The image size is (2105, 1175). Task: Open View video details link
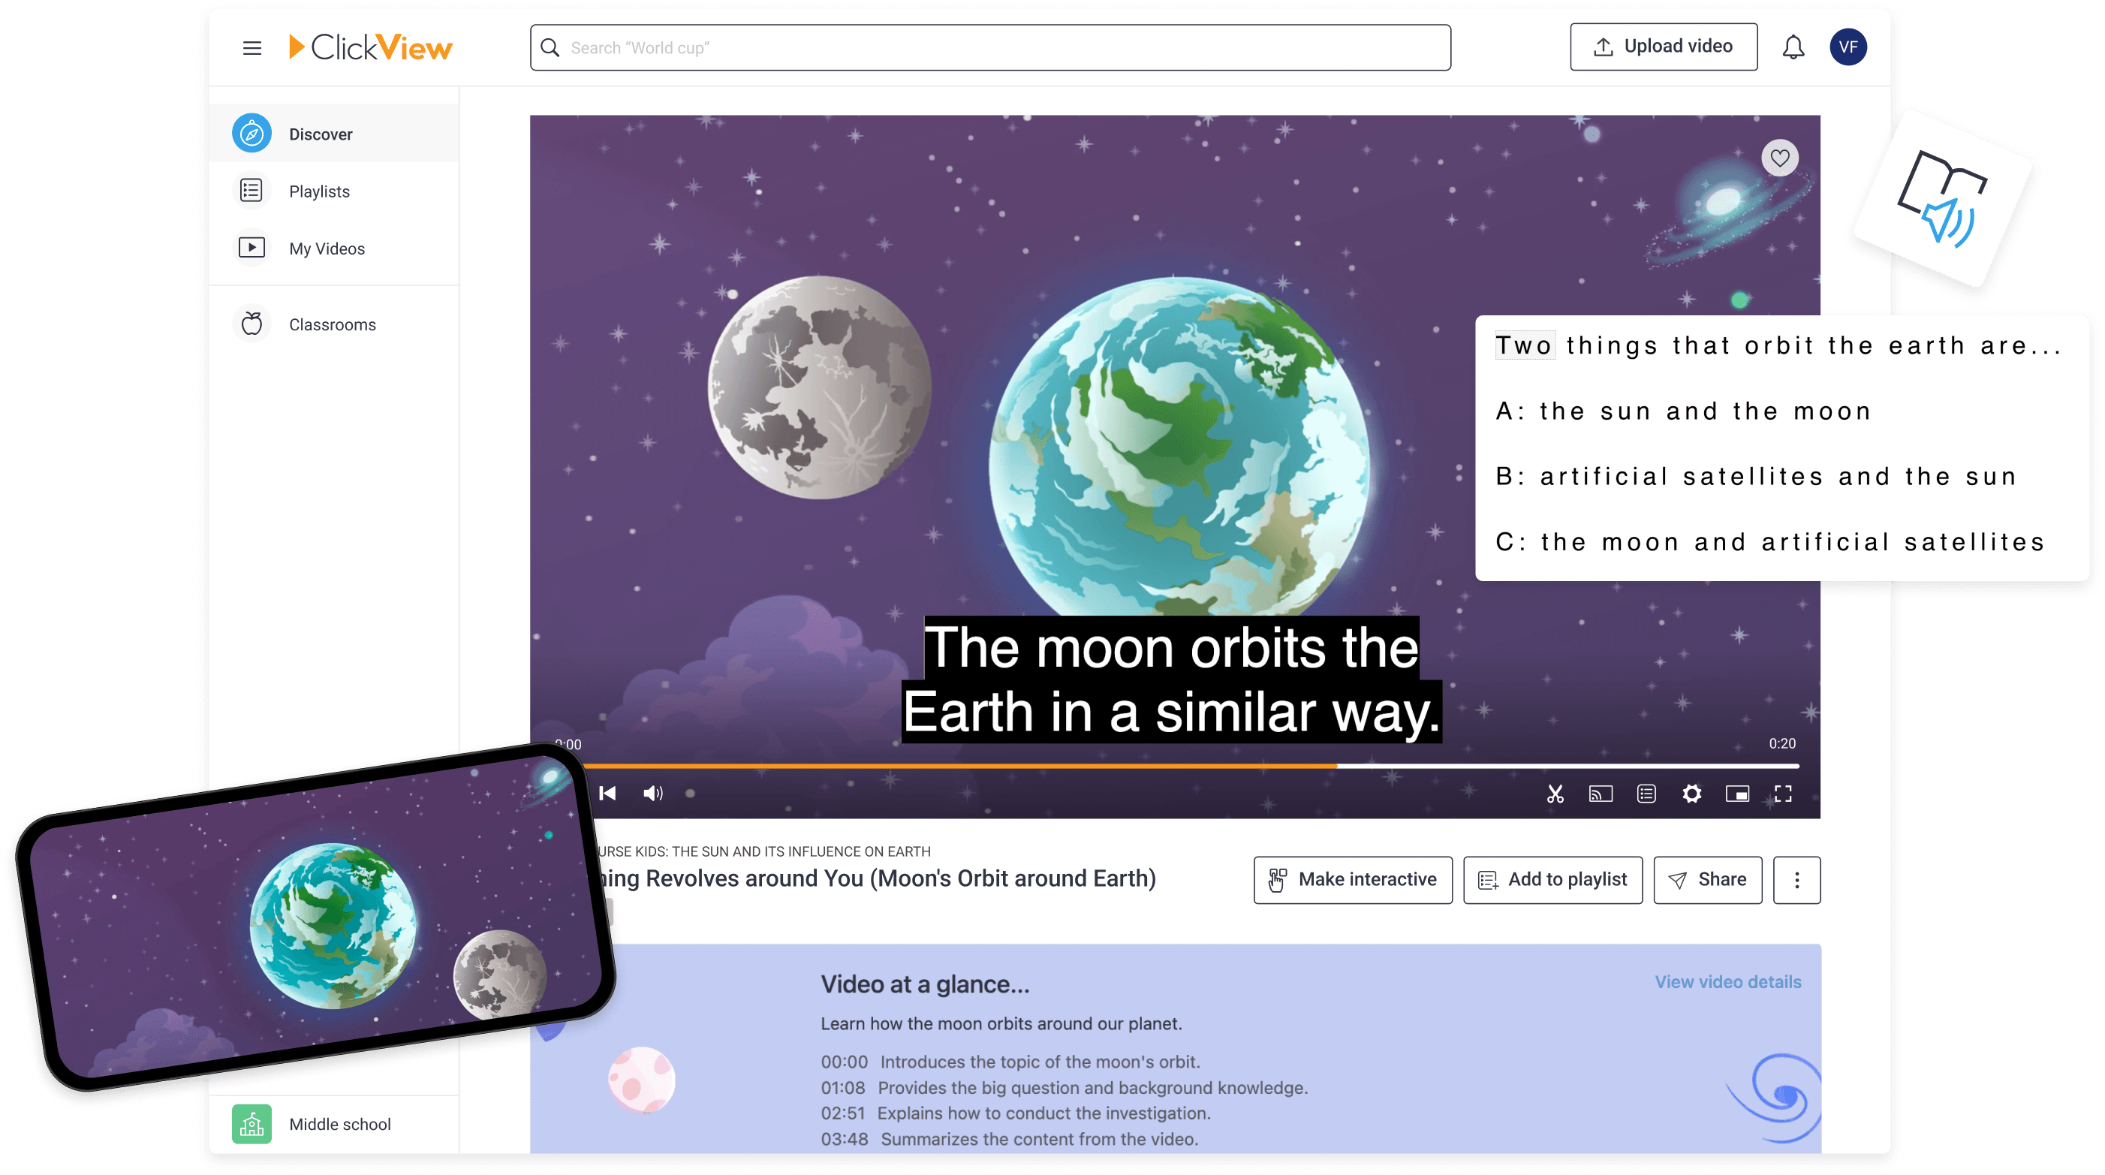(1727, 981)
